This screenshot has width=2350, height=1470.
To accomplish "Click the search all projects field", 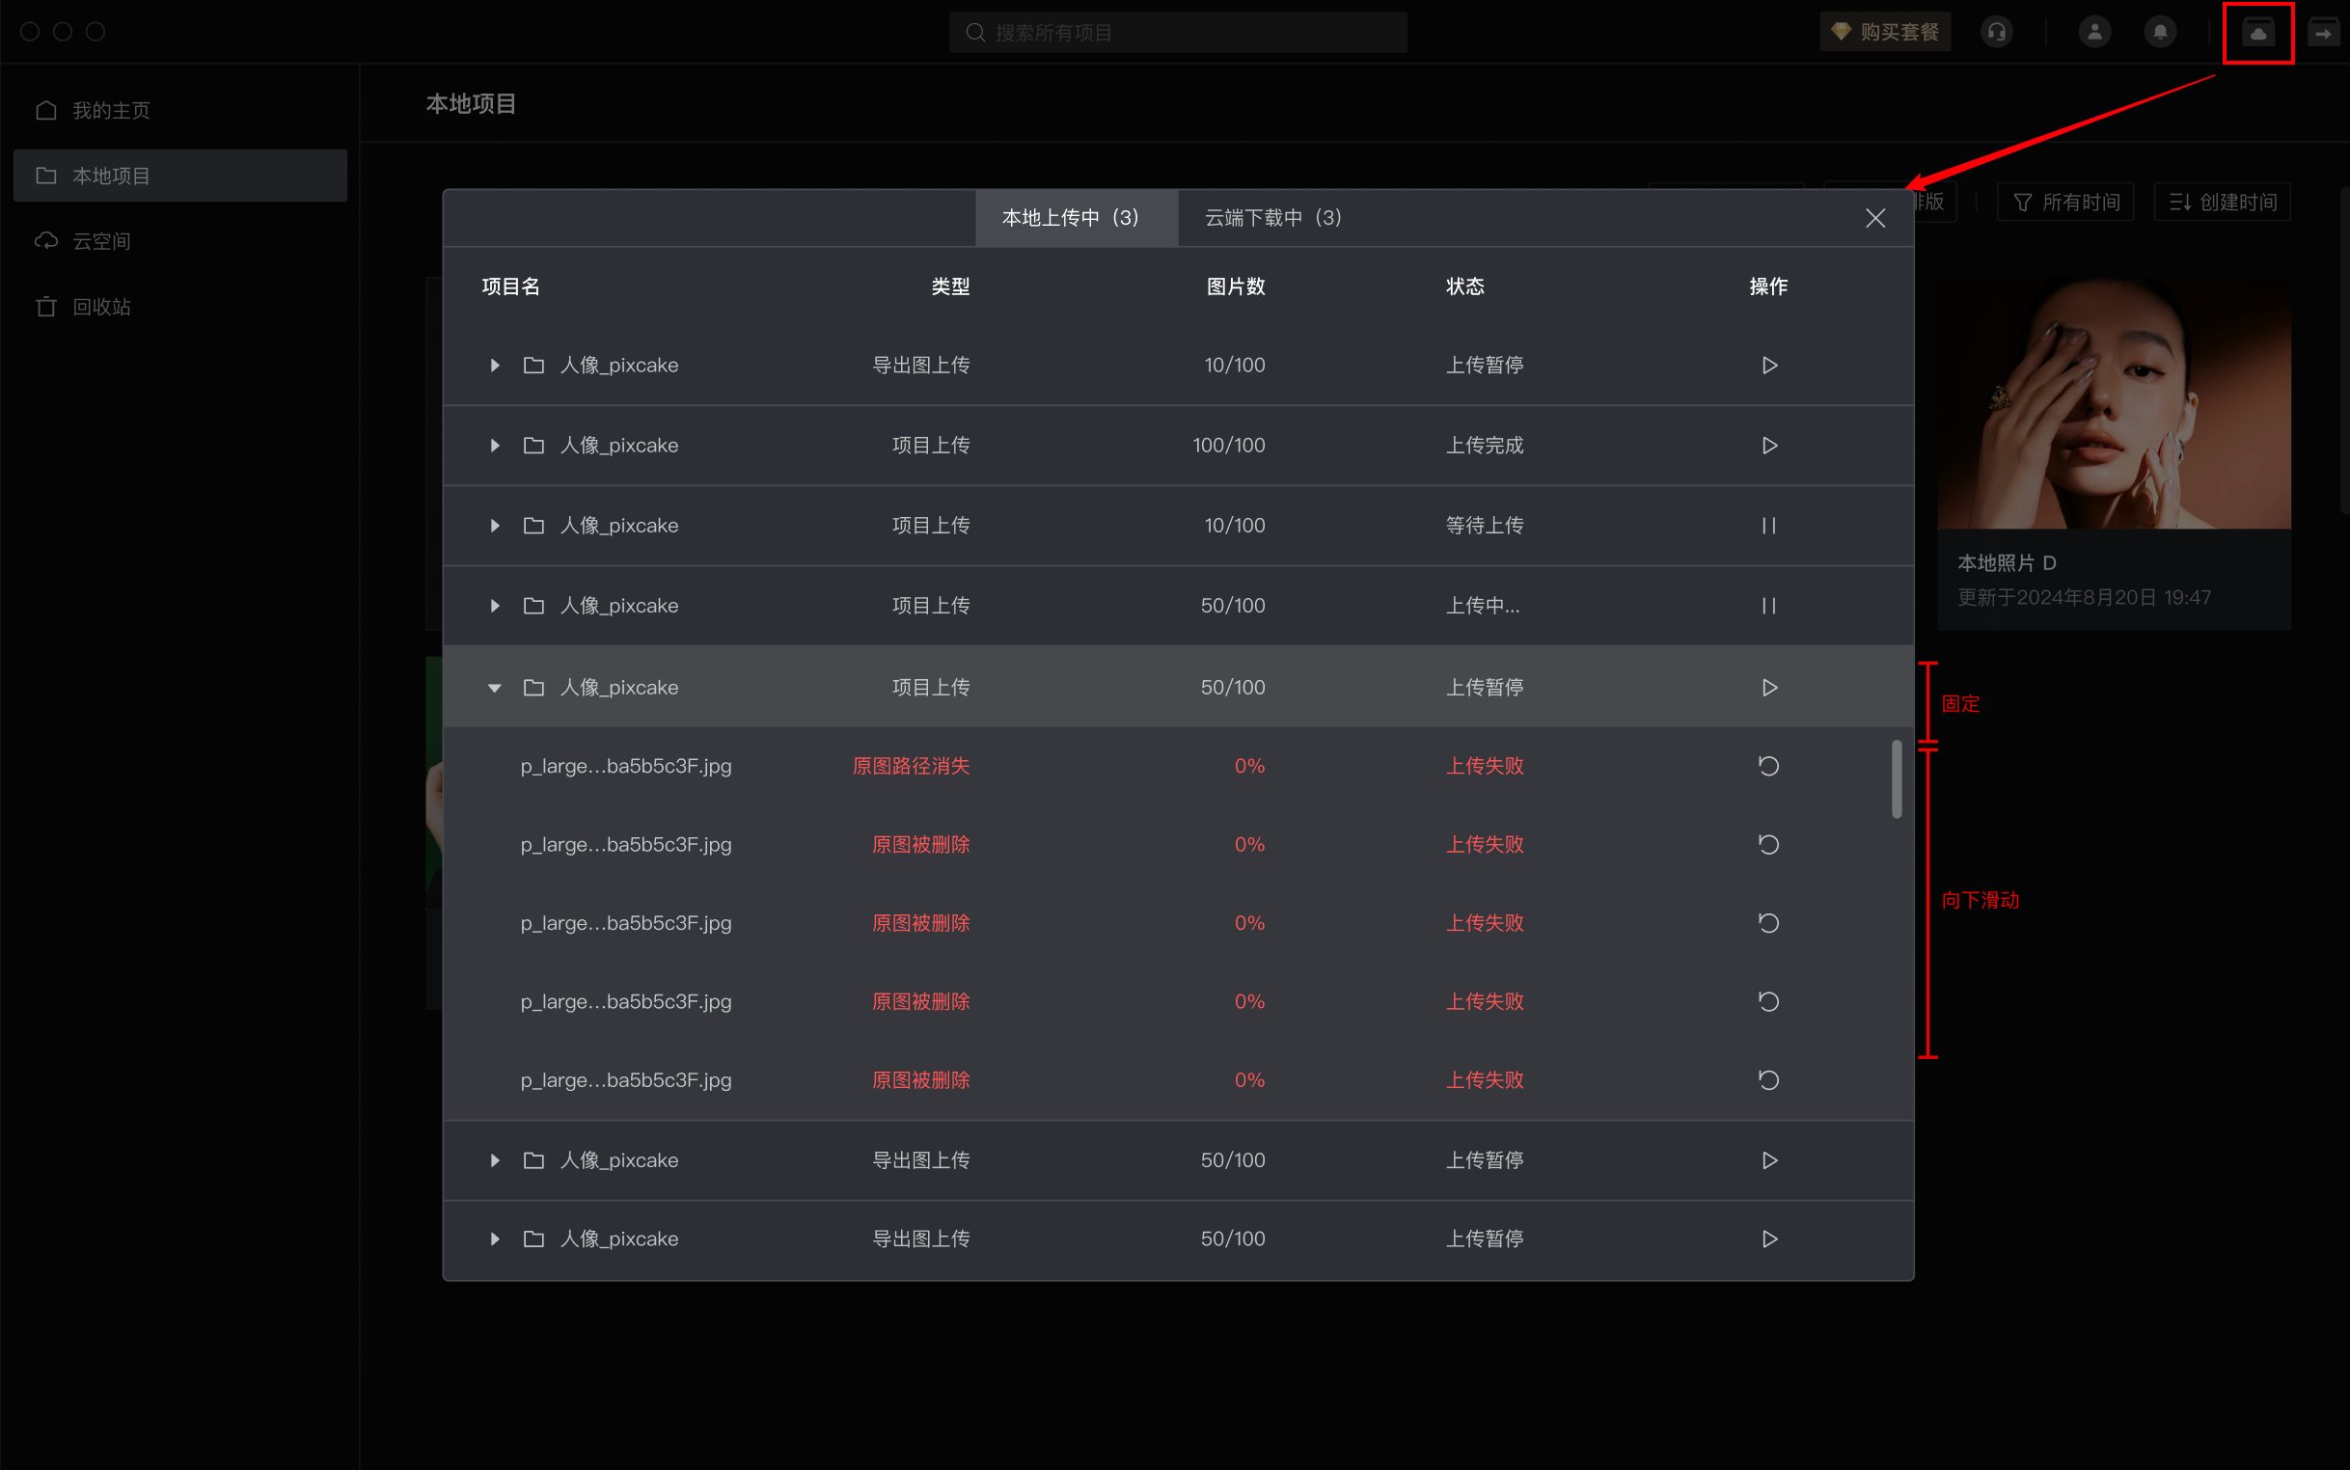I will [x=1179, y=33].
